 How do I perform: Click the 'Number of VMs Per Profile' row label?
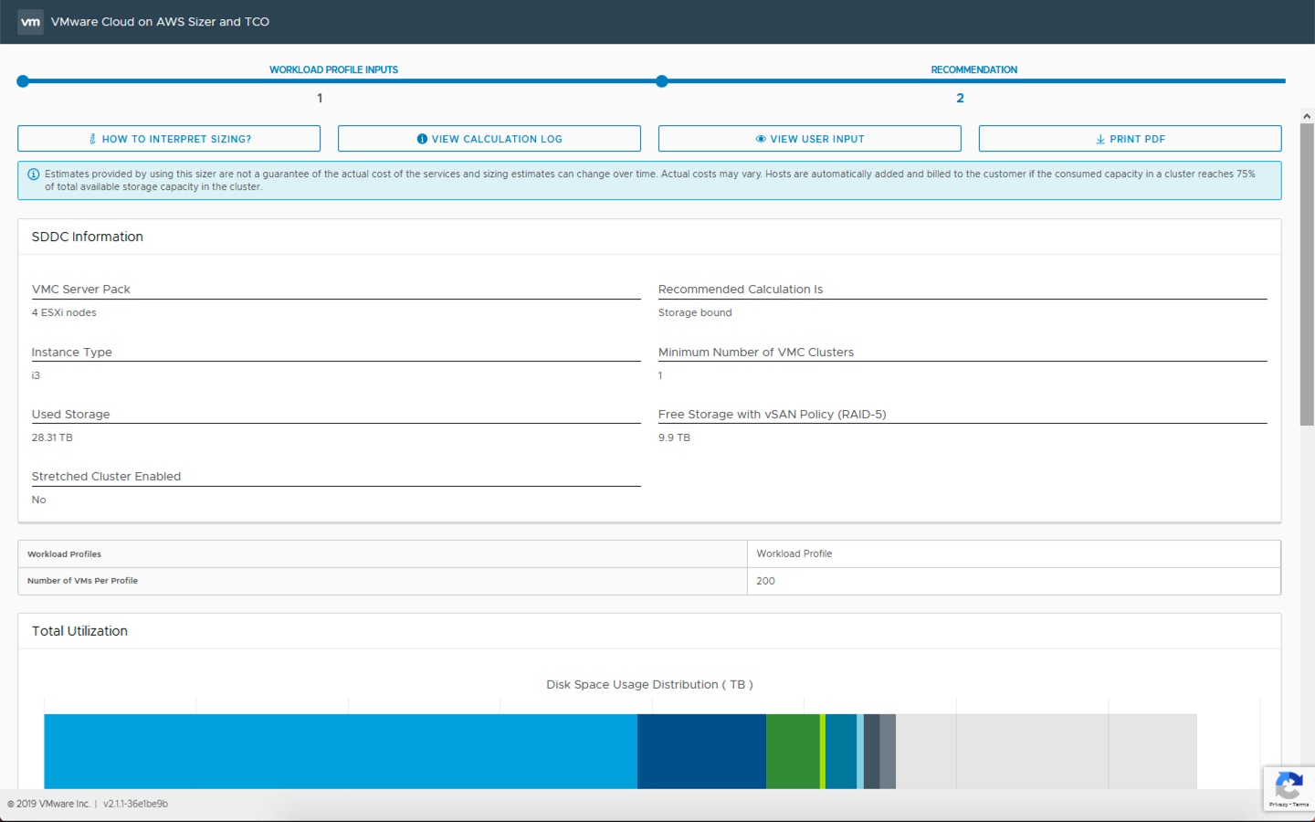coord(82,581)
